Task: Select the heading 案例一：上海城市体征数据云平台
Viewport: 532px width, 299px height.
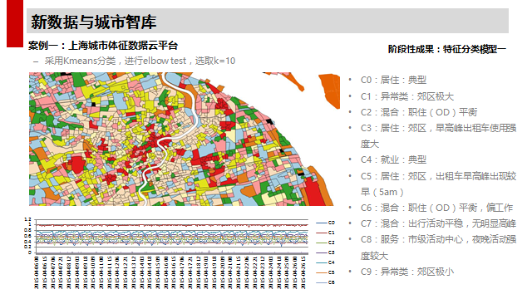Action: pyautogui.click(x=103, y=46)
